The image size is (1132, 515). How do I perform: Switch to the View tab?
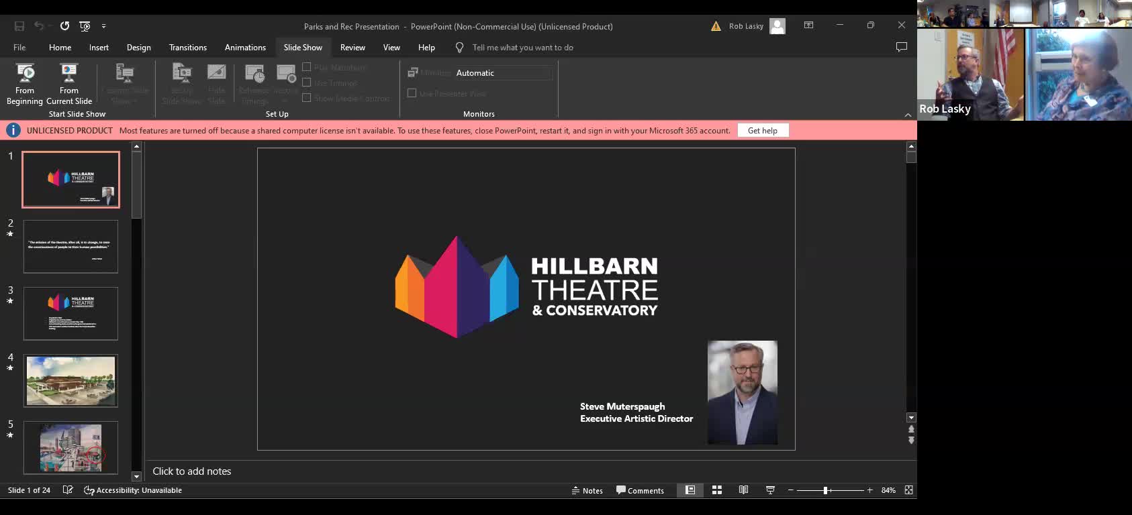(x=391, y=48)
